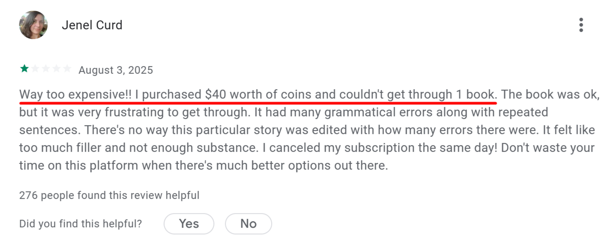Click the fifth empty rating star

tap(67, 69)
